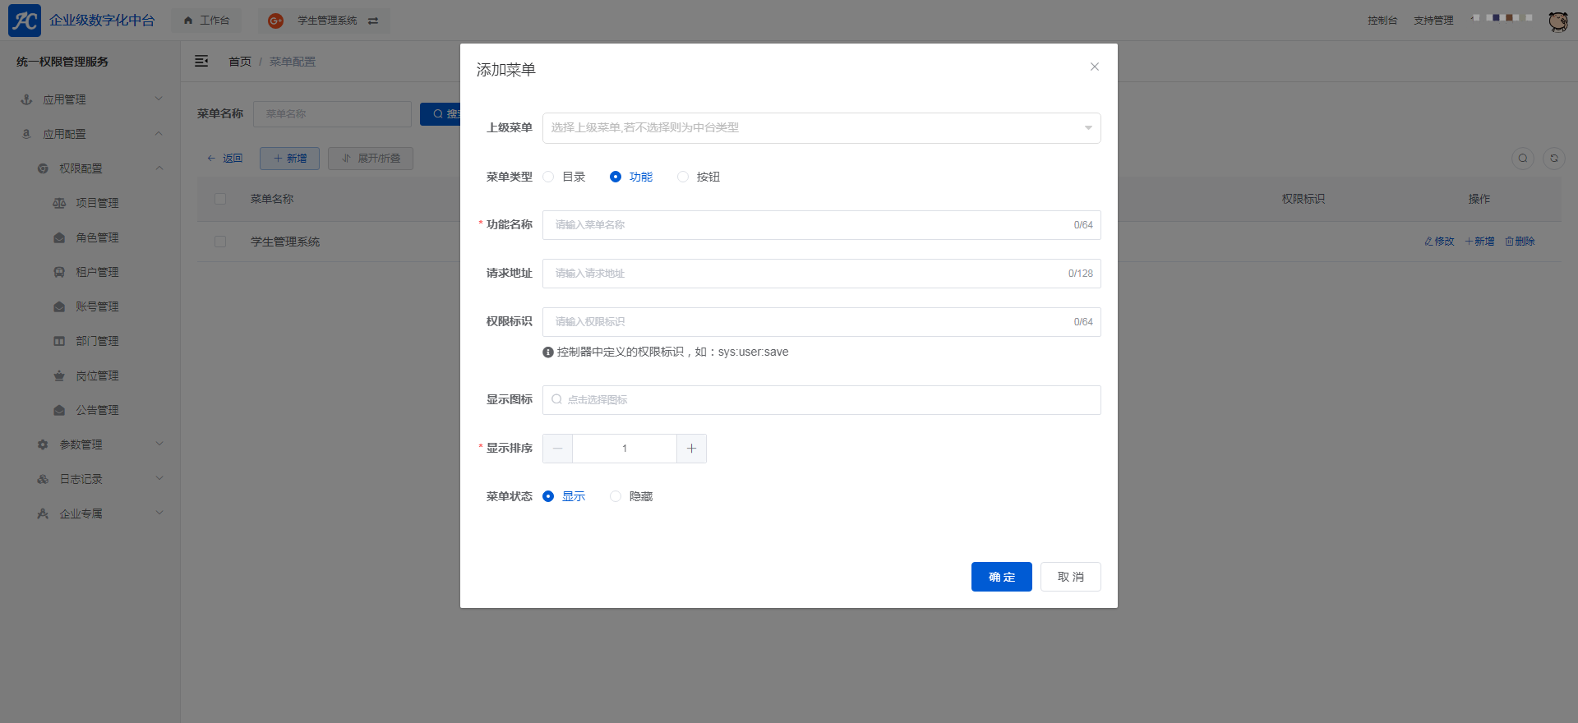Viewport: 1578px width, 723px height.
Task: Select the 按钮 menu type radio
Action: pos(683,177)
